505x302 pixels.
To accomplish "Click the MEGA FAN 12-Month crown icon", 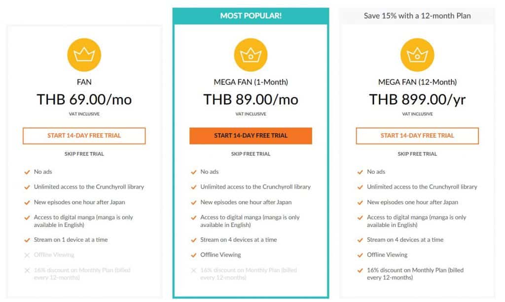I will [417, 54].
